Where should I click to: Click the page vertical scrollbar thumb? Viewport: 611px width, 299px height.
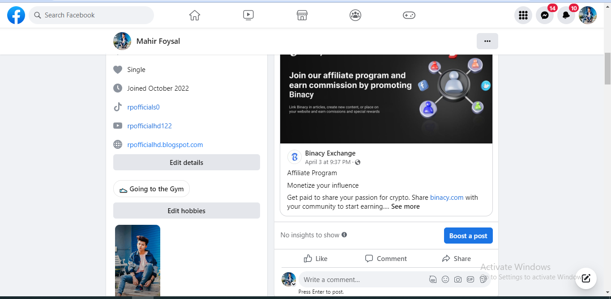[x=607, y=68]
